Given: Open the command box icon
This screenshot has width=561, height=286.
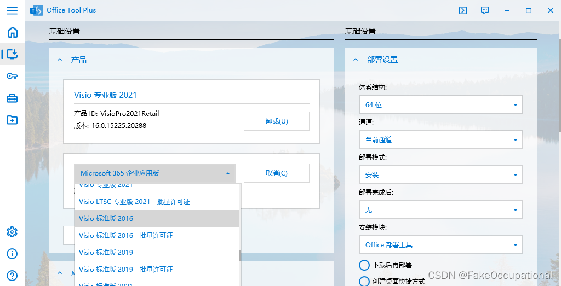Looking at the screenshot, I should pyautogui.click(x=463, y=10).
